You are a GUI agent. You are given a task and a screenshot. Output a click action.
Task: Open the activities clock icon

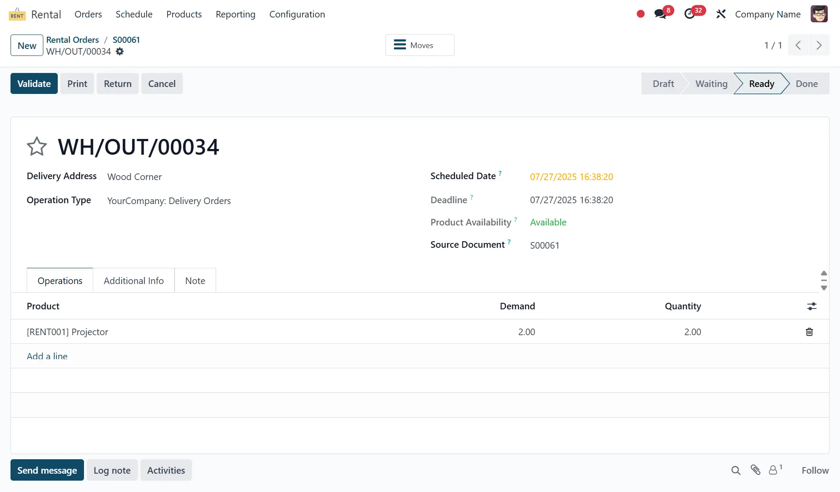point(690,14)
